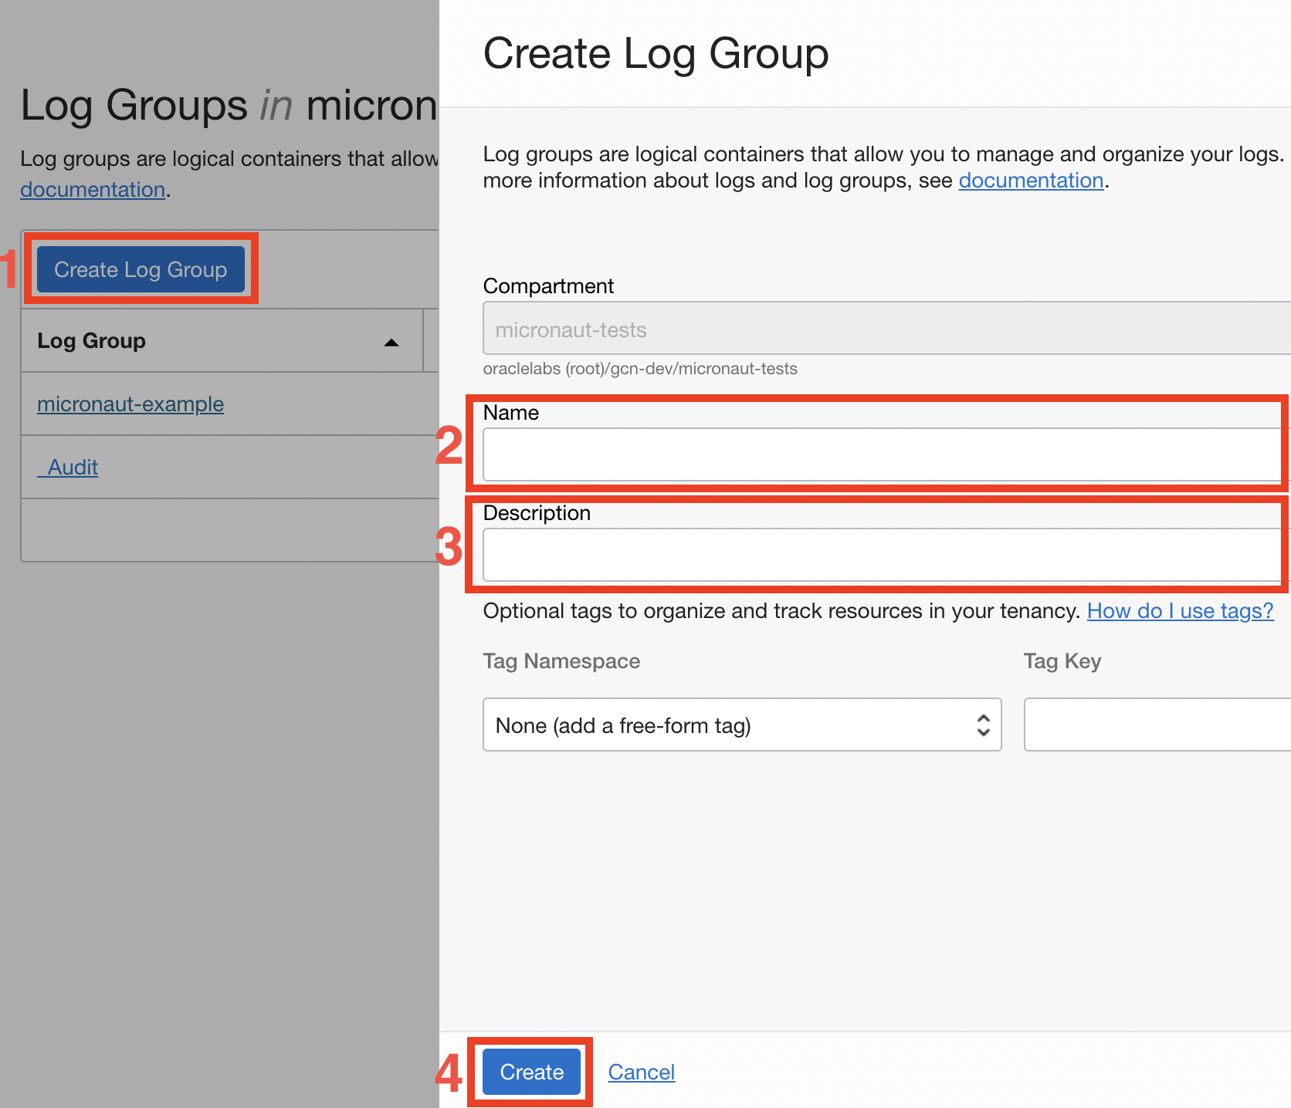
Task: Click the Compartment label
Action: (x=548, y=286)
